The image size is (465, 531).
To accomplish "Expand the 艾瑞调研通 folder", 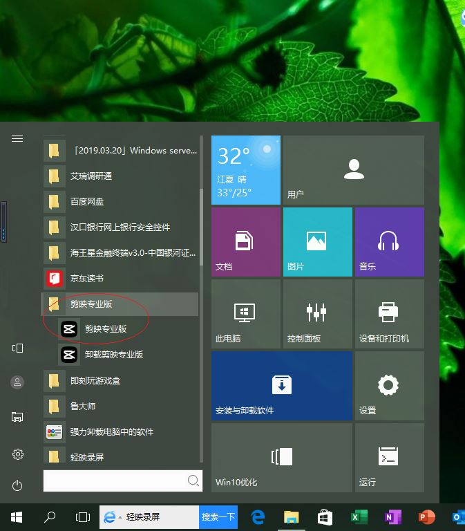I will (121, 176).
